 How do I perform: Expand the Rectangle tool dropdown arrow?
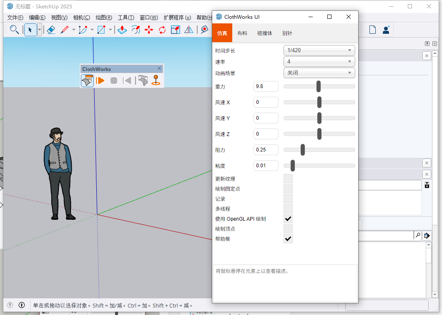110,30
